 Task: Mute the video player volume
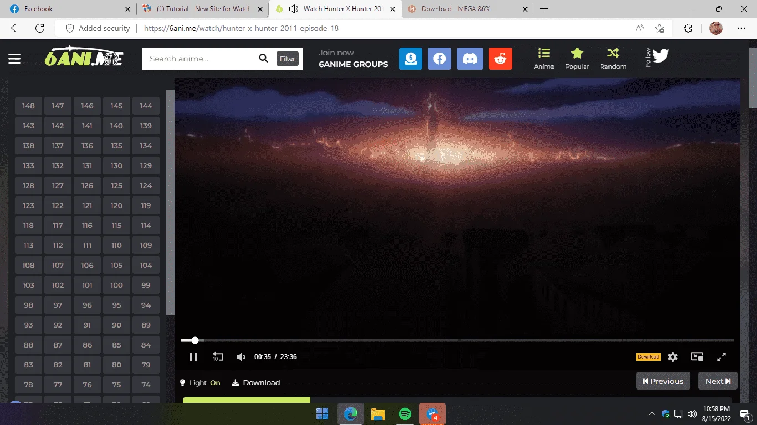[x=241, y=357]
